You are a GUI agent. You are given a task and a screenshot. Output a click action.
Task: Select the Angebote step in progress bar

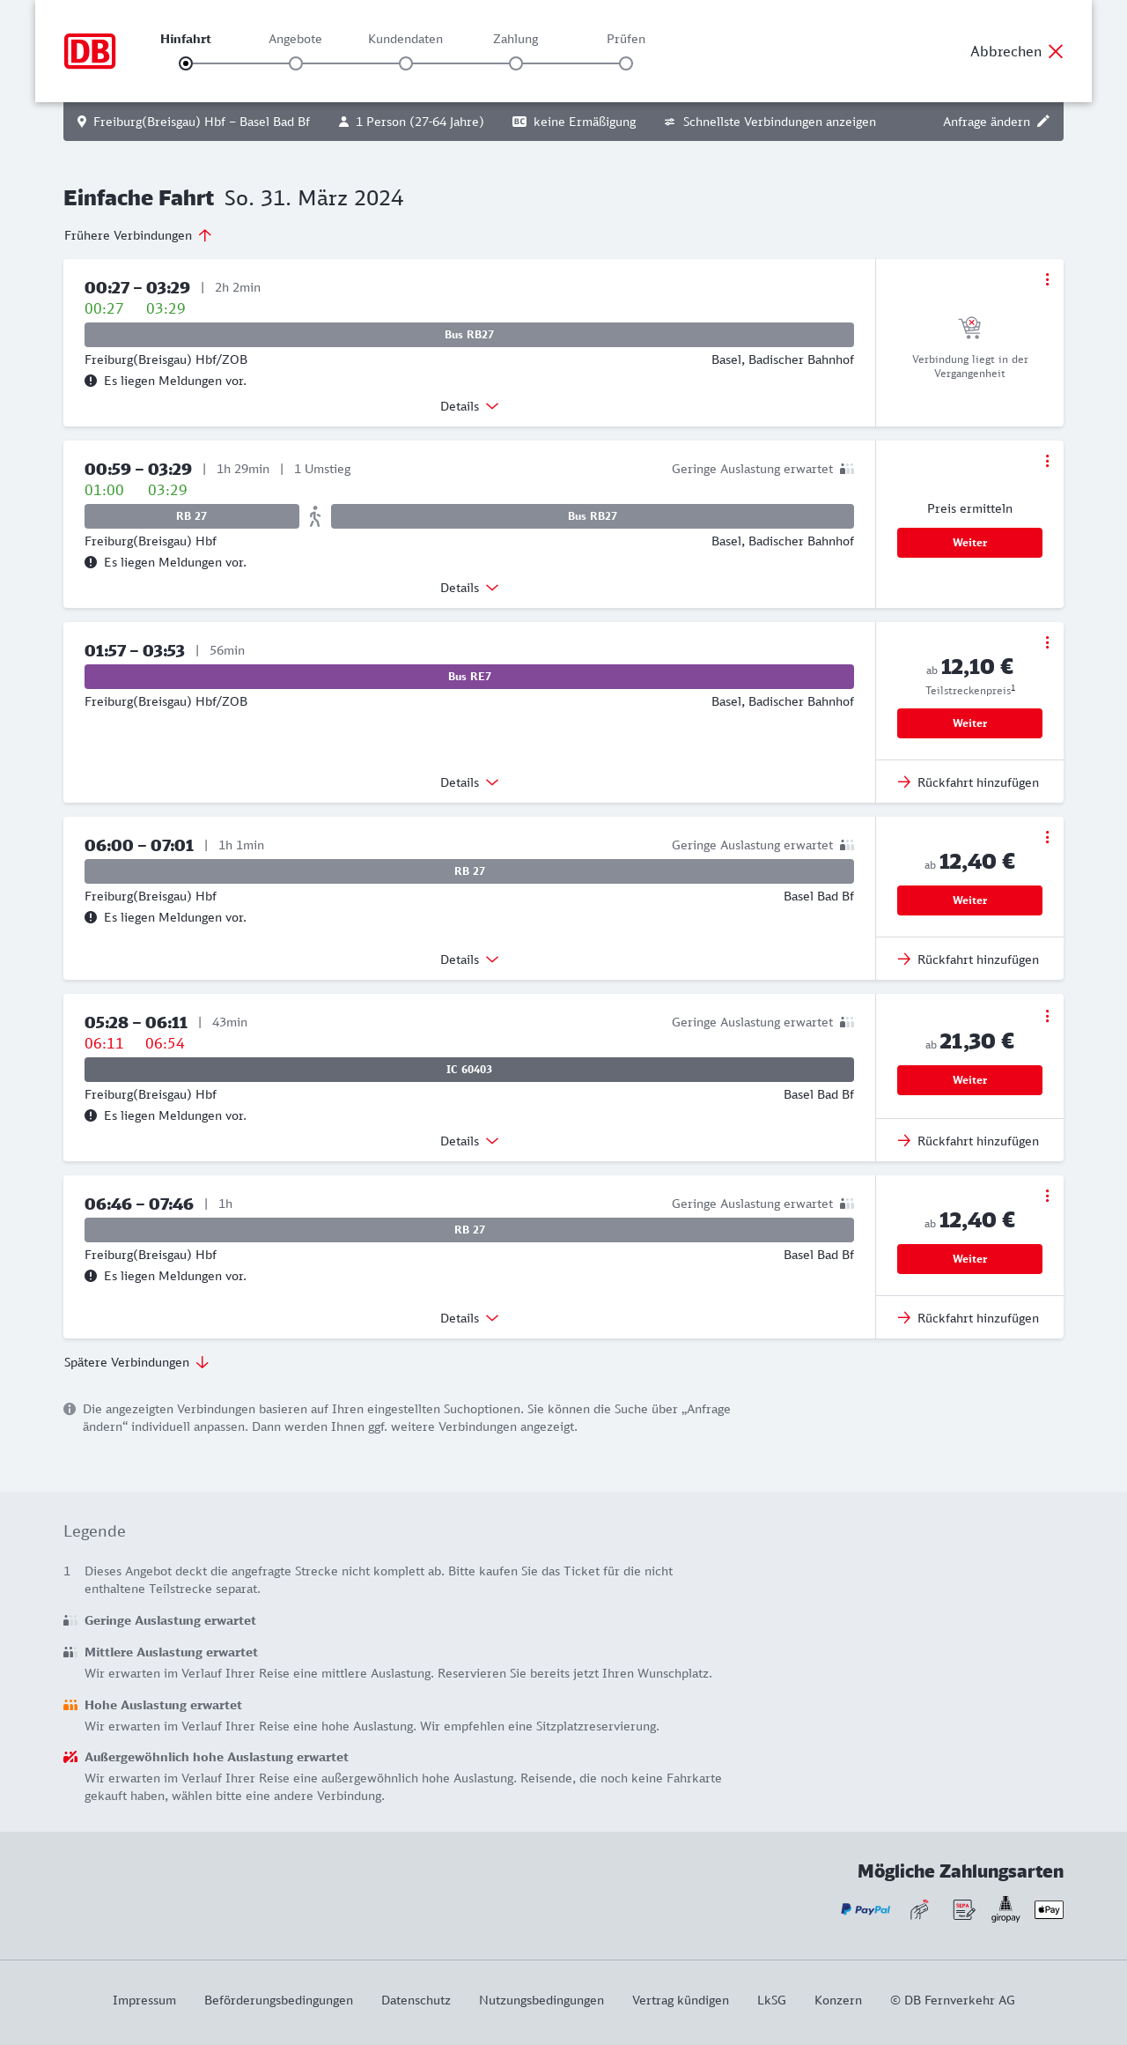coord(296,63)
